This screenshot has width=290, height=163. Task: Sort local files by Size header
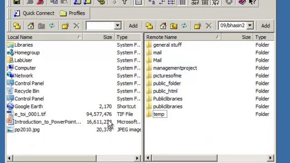pyautogui.click(x=99, y=37)
